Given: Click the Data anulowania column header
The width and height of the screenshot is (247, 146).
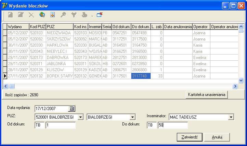Looking at the screenshot, I should pos(178,27).
